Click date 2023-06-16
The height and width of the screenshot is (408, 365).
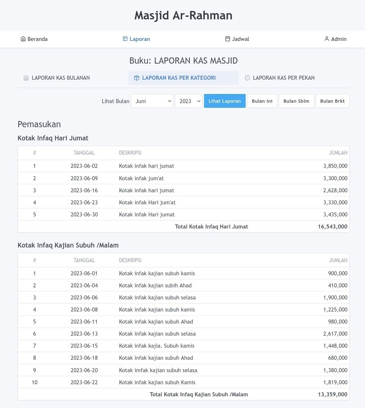pyautogui.click(x=84, y=190)
